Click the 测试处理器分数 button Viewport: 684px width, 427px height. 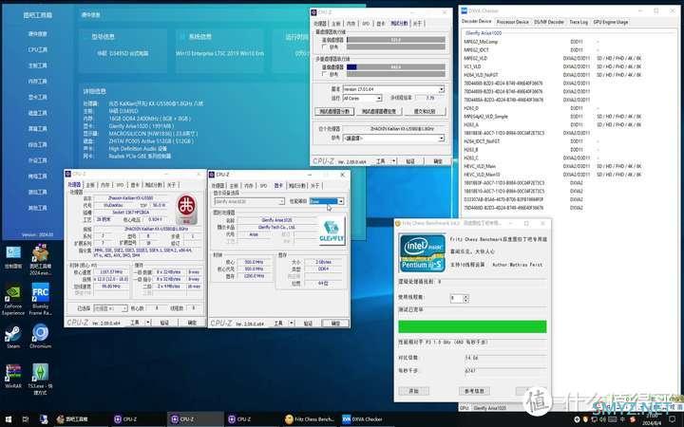(x=334, y=112)
